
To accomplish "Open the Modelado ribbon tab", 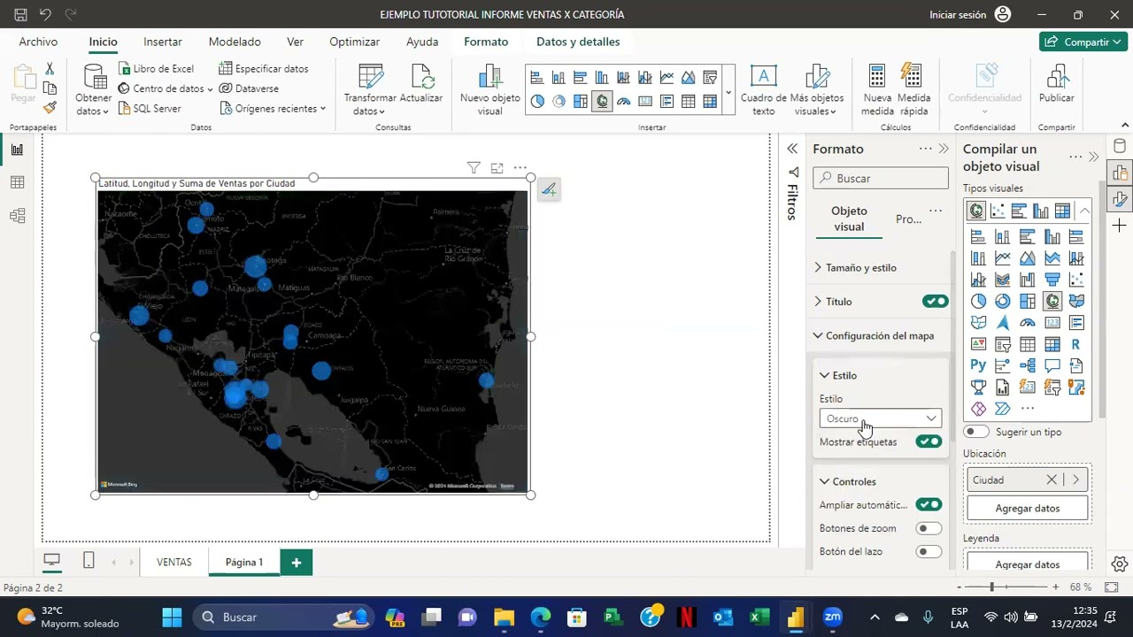I will [x=235, y=42].
